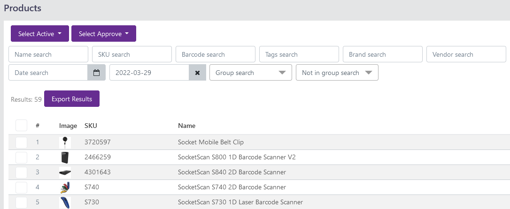Select SocketScan S740 2D Barcode Scanner

pyautogui.click(x=232, y=187)
